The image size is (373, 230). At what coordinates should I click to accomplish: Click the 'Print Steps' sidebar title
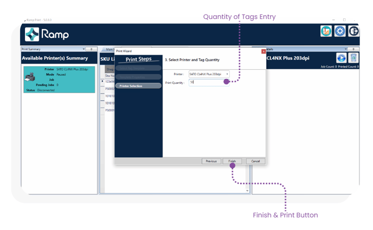[138, 59]
